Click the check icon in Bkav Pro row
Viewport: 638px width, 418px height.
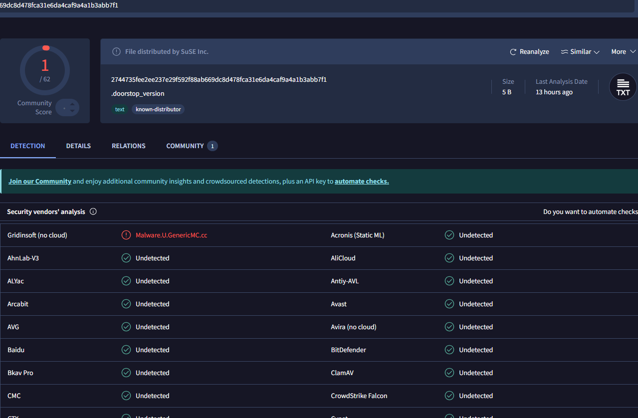tap(126, 373)
